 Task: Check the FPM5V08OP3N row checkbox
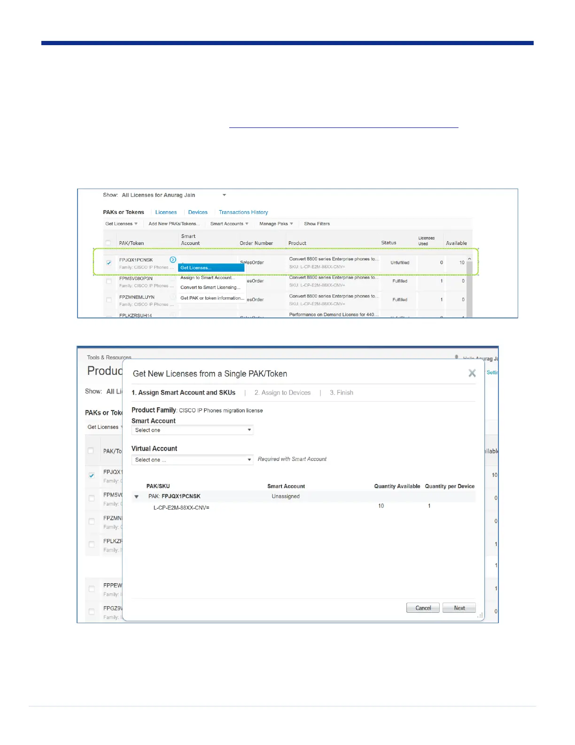[109, 281]
